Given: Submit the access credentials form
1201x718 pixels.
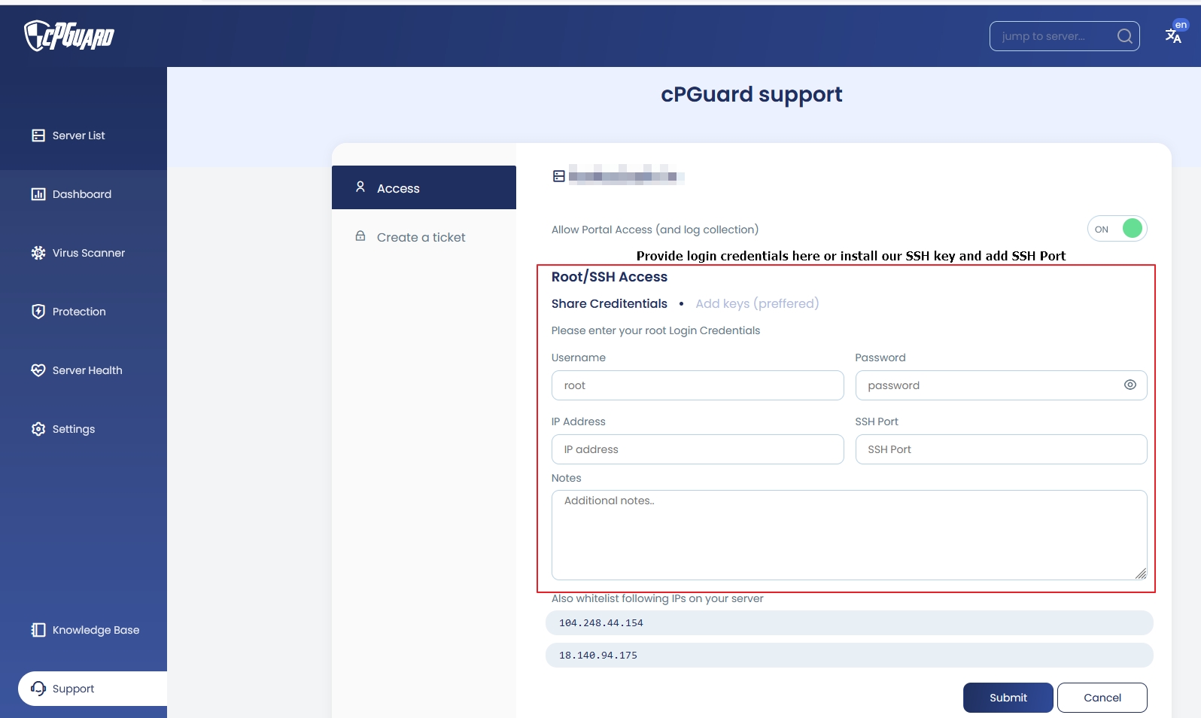Looking at the screenshot, I should coord(1008,698).
